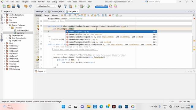
Task: Close the Projects panel tab
Action: [x=12, y=11]
